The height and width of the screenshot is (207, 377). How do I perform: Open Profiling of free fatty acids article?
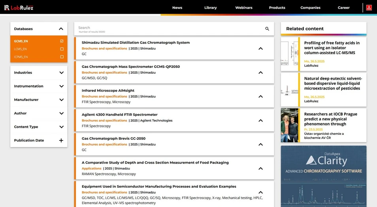(332, 48)
